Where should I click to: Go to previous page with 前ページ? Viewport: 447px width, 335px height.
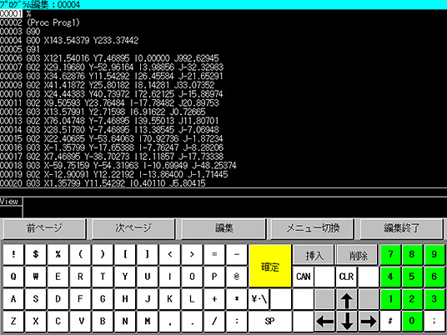44,228
